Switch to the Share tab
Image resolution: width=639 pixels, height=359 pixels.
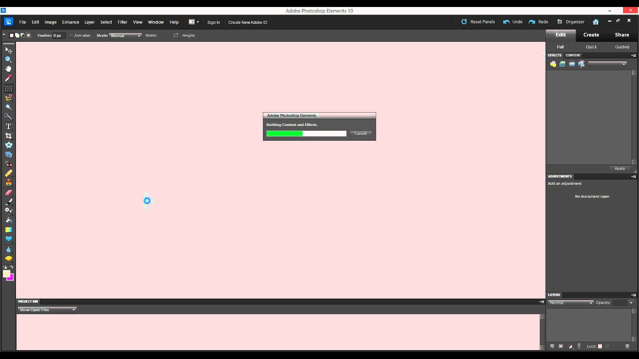tap(622, 35)
